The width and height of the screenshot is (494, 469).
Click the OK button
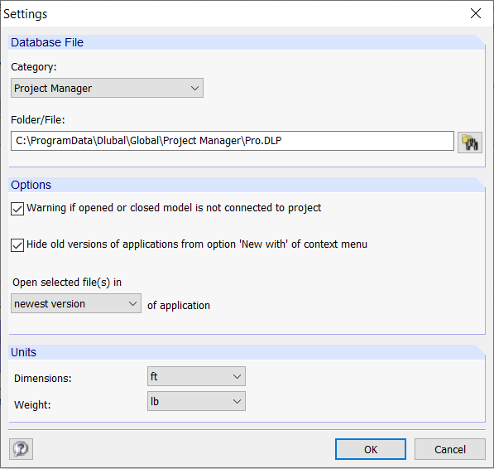tap(371, 449)
